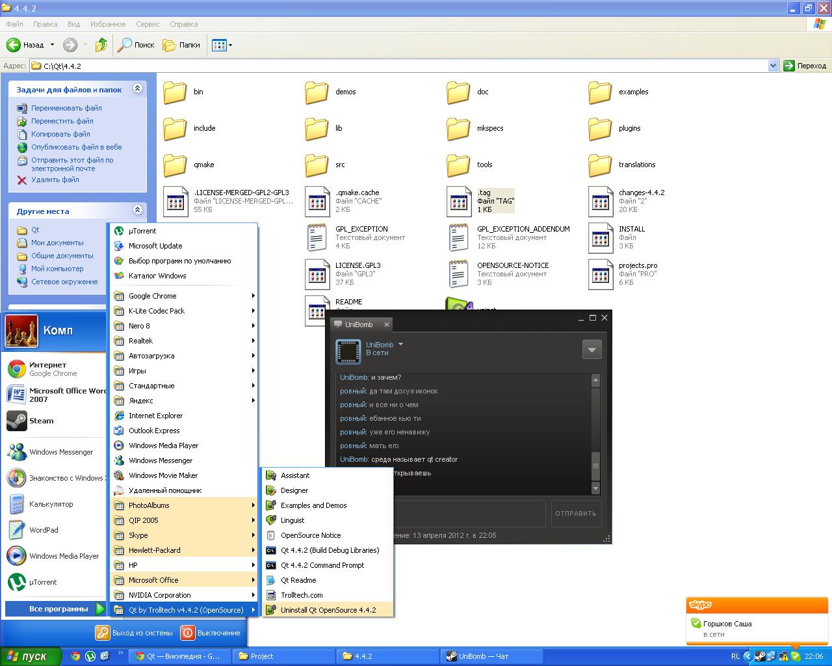Click the Skype tray icon
Screen dimensions: 832x666
[795, 656]
